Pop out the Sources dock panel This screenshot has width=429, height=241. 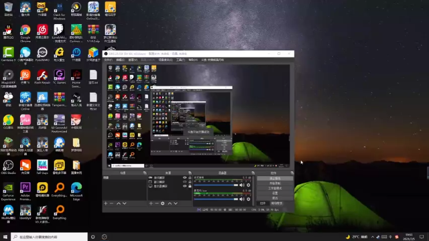coord(190,173)
